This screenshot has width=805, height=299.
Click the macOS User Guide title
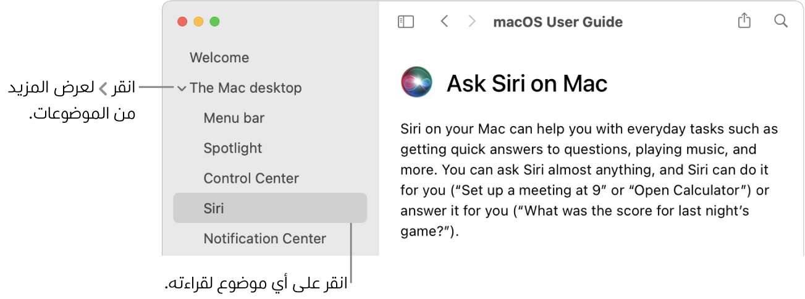click(558, 22)
